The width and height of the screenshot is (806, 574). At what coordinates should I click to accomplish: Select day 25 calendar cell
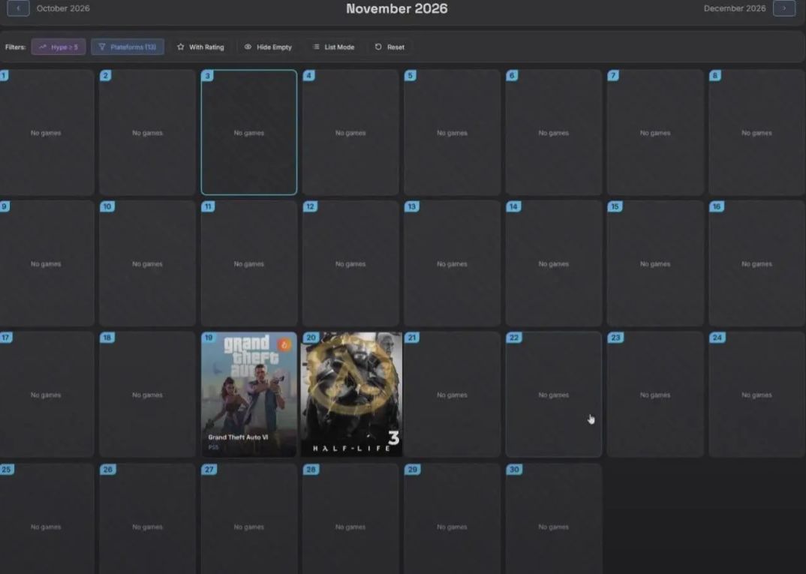(47, 518)
